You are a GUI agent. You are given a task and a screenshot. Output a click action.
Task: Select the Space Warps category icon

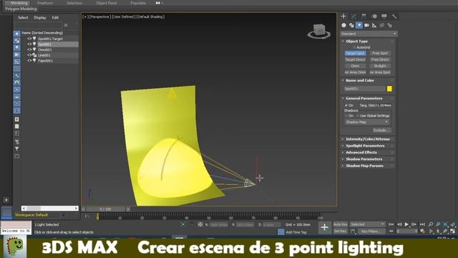tap(381, 26)
